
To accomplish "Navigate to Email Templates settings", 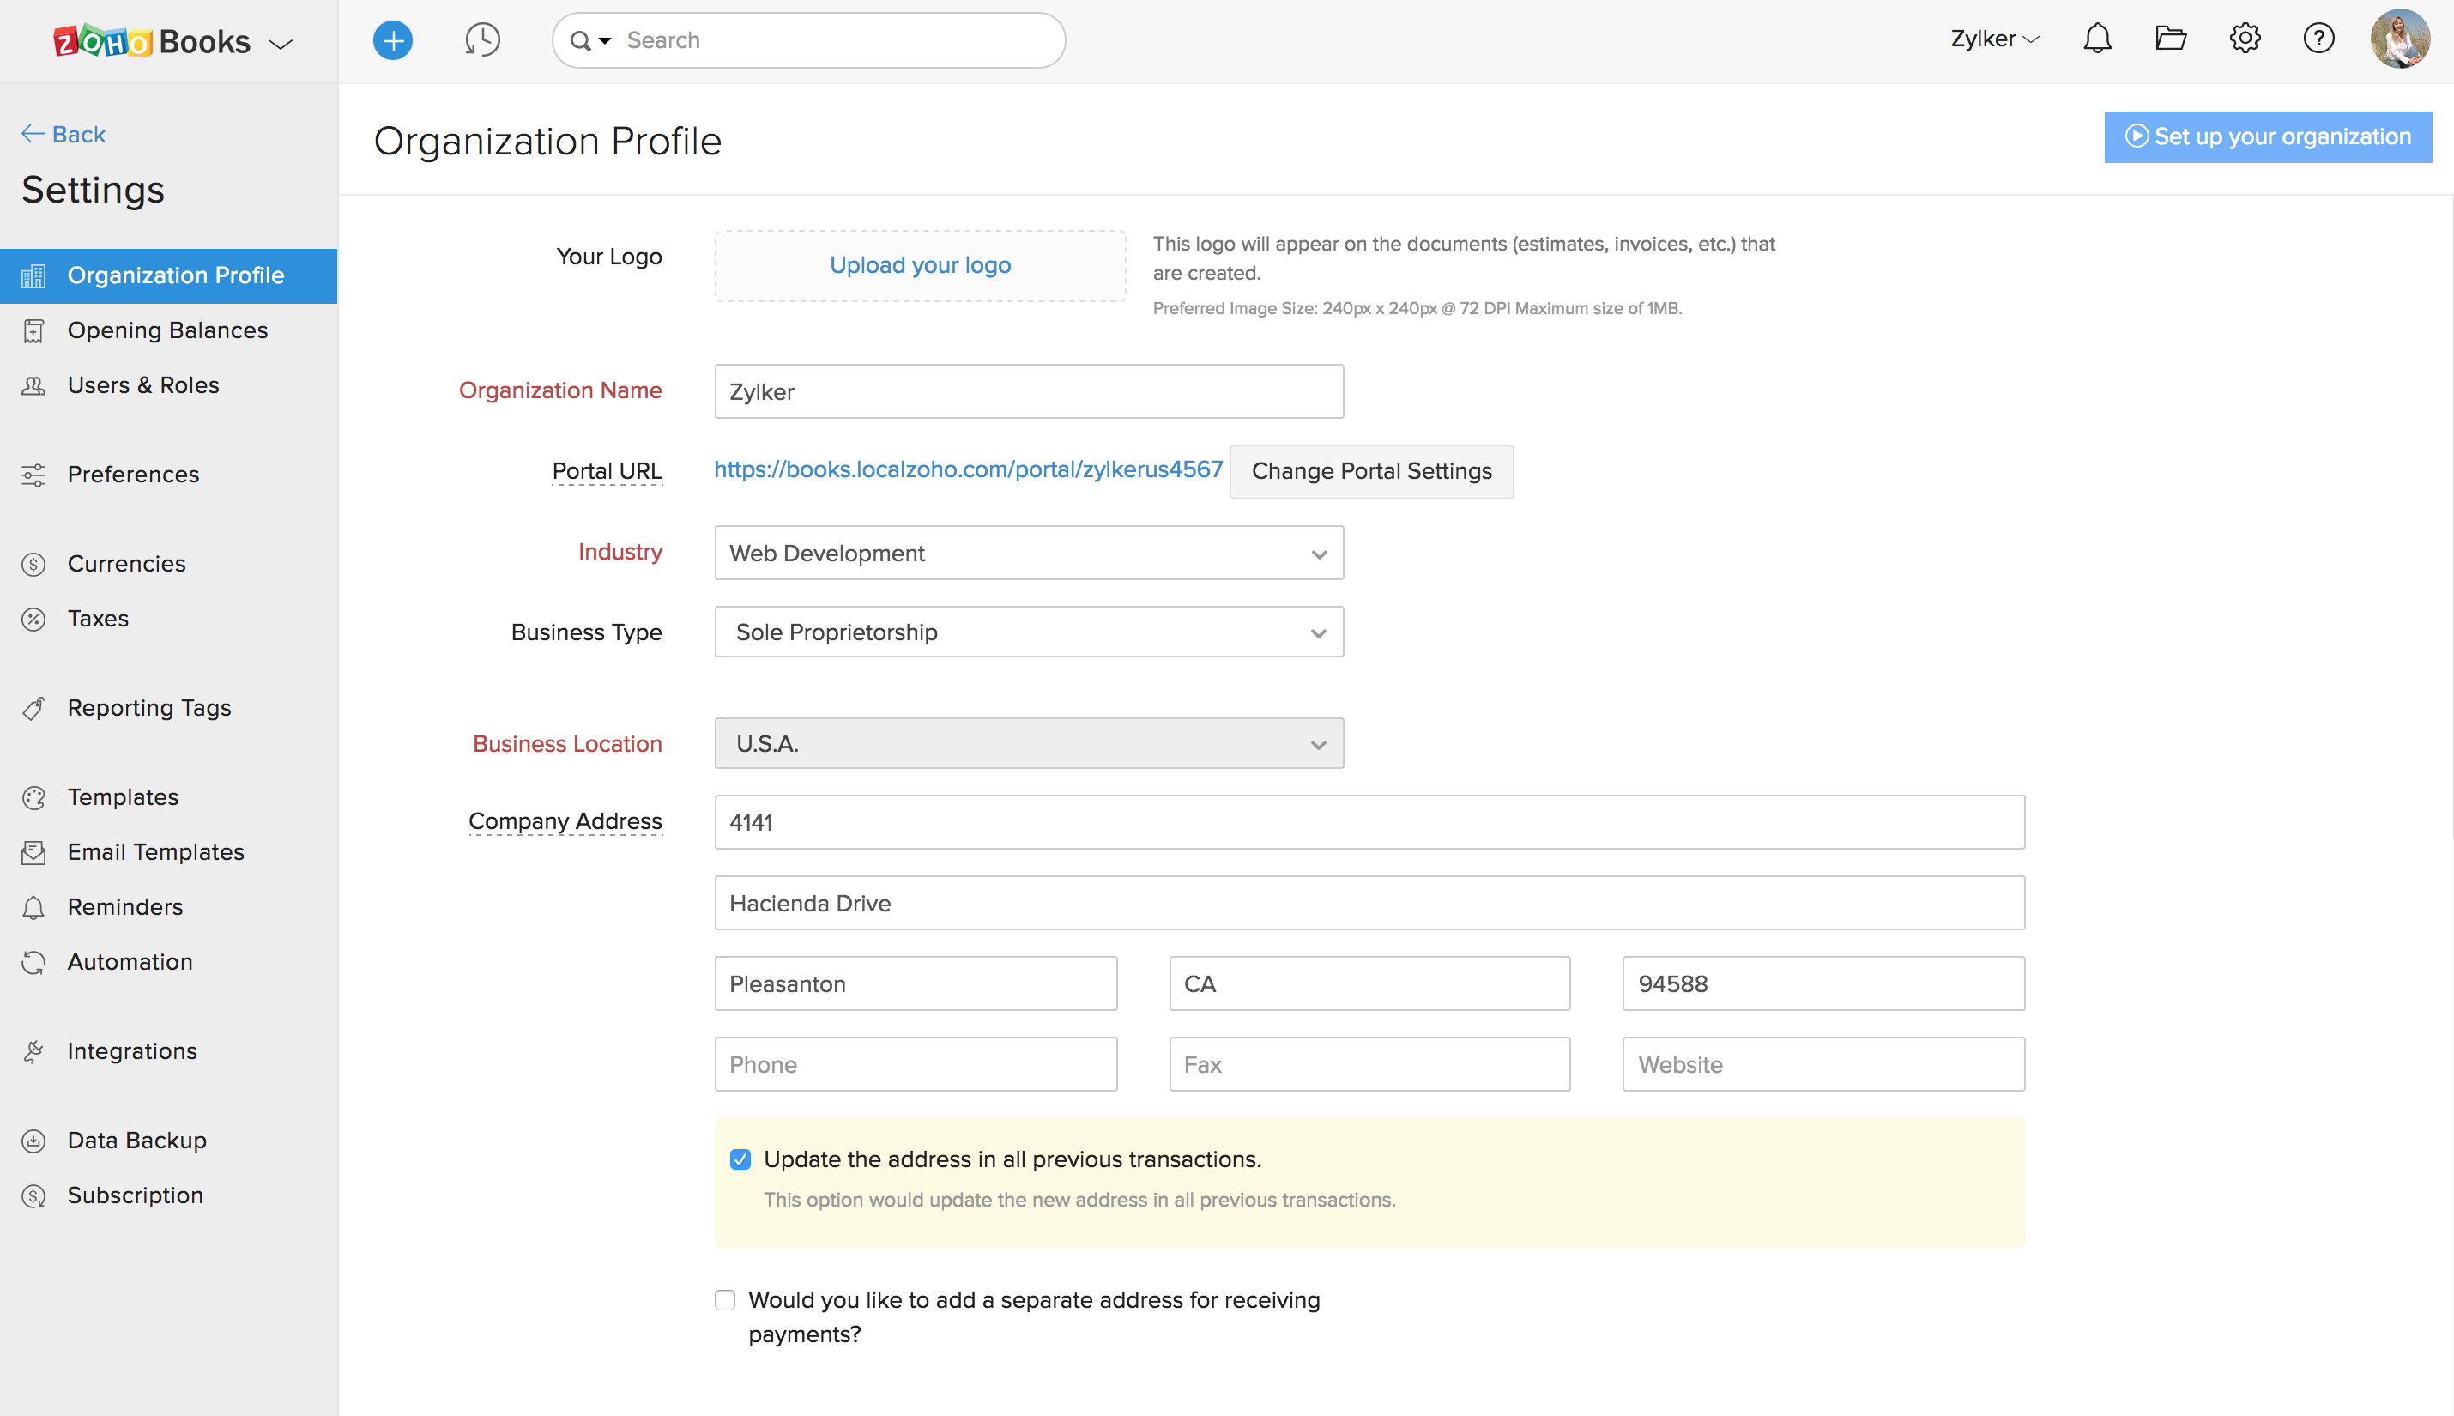I will (155, 851).
